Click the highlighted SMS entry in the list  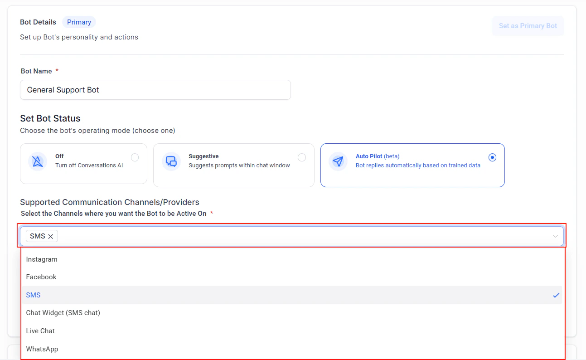point(33,295)
